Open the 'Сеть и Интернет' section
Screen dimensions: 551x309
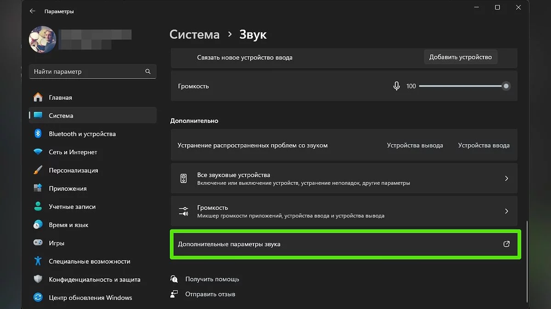(x=73, y=152)
